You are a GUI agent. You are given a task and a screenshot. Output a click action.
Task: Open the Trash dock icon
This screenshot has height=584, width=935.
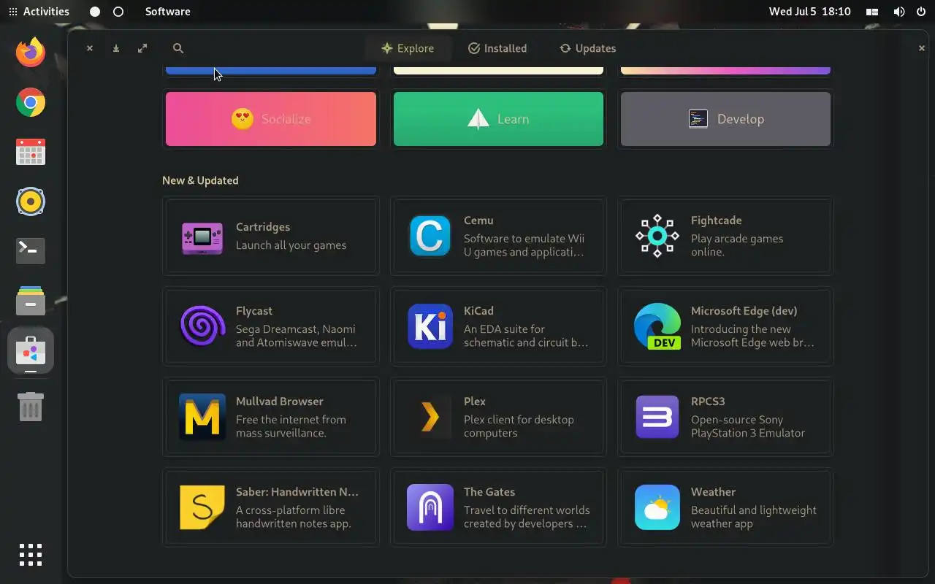click(31, 406)
